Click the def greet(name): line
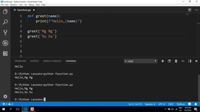This screenshot has width=200, height=112. pyautogui.click(x=44, y=16)
